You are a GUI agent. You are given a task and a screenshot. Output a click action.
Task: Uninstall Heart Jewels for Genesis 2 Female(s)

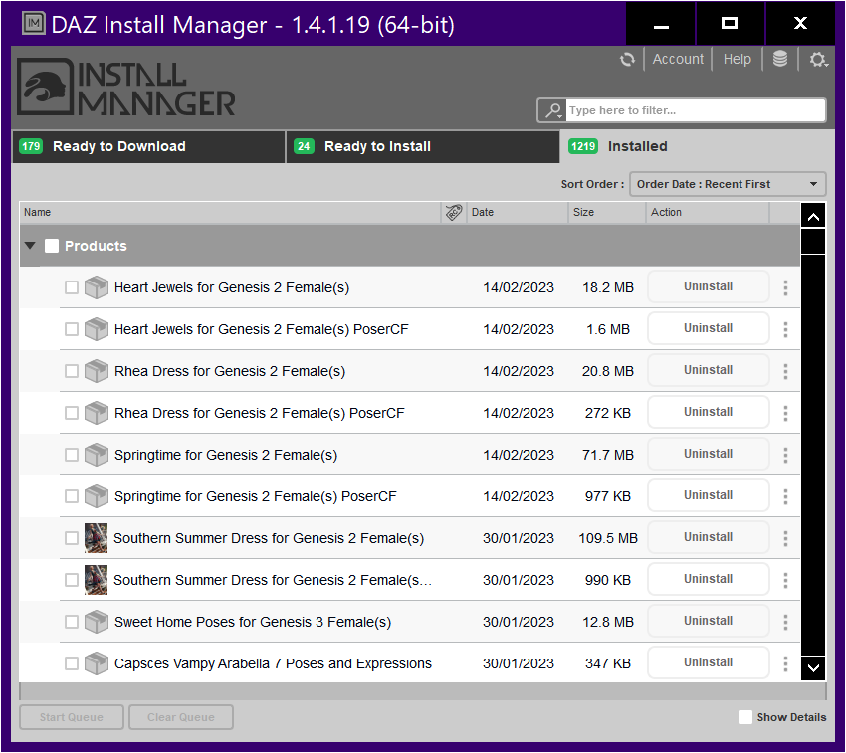[x=708, y=286]
